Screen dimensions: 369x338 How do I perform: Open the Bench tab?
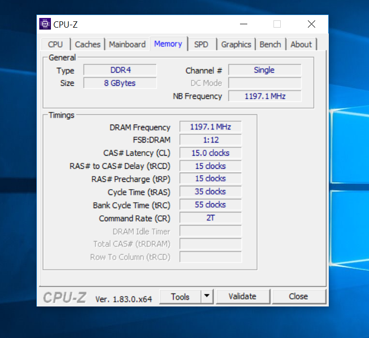(270, 45)
